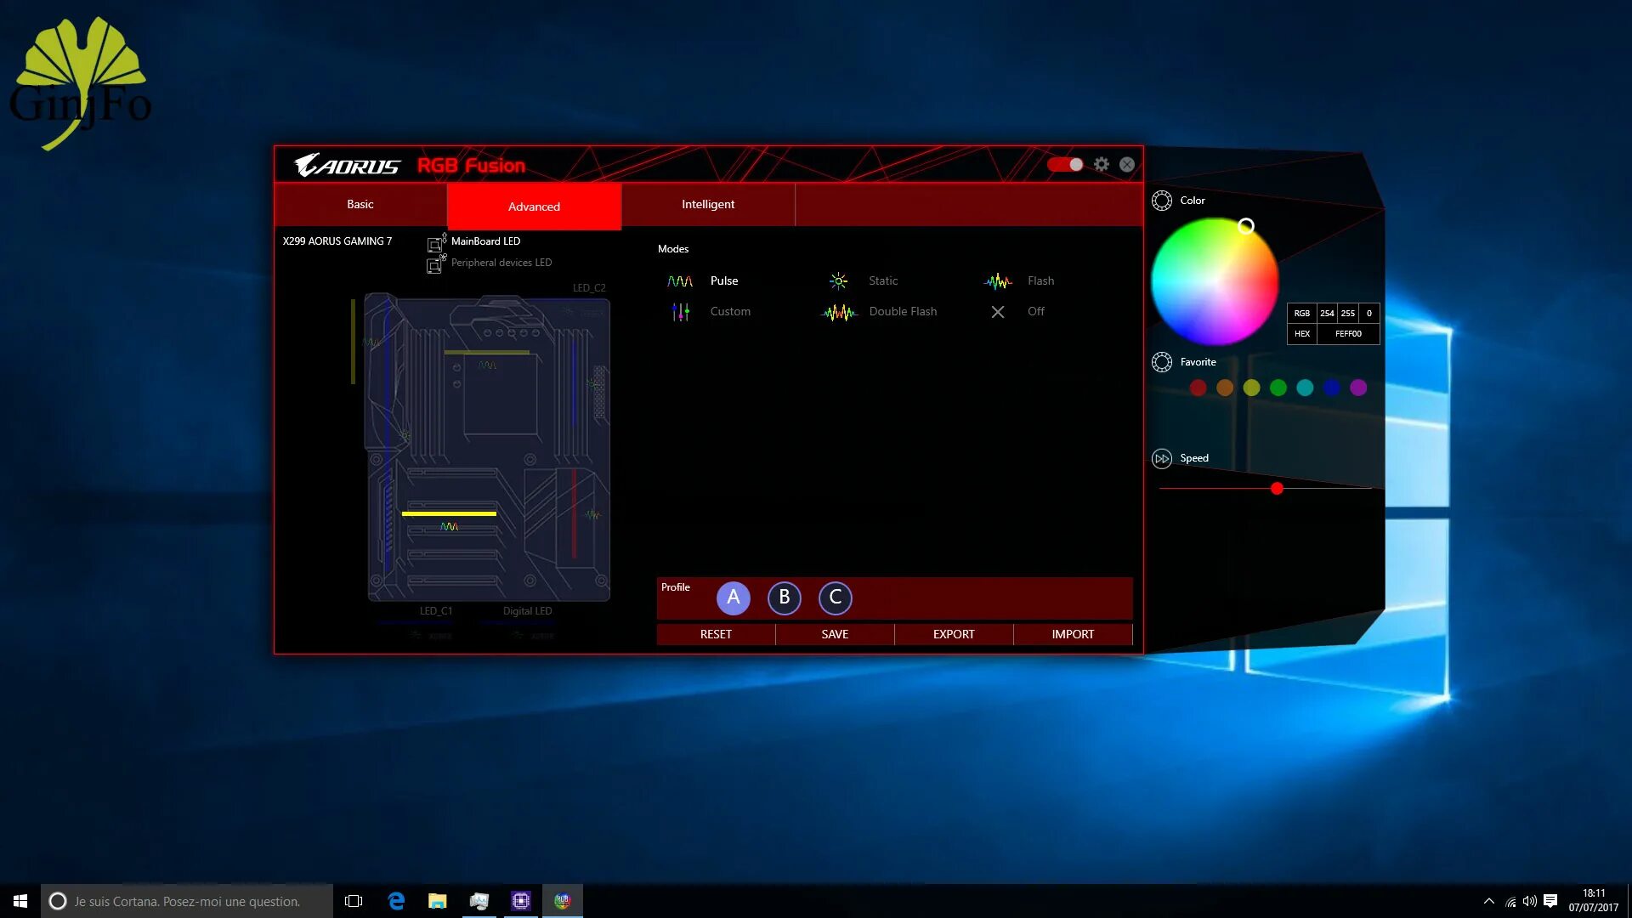1632x918 pixels.
Task: Click the MainBoard LED icon
Action: (435, 244)
